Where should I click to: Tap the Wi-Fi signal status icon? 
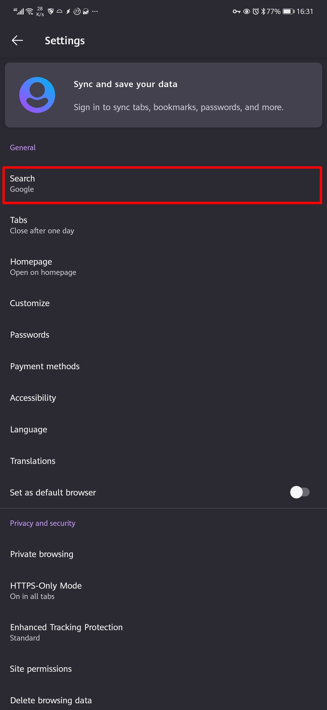30,12
